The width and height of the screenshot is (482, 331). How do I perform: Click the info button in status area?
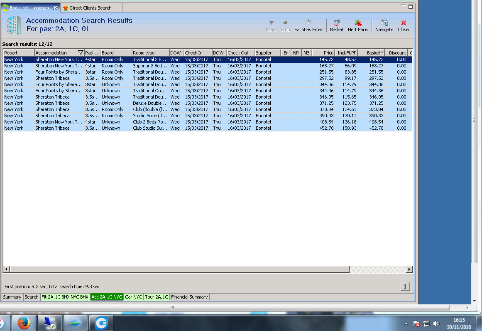[x=405, y=286]
